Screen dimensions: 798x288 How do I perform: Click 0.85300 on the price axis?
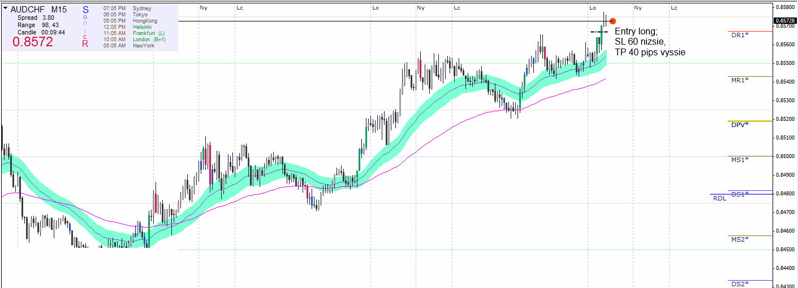point(784,101)
